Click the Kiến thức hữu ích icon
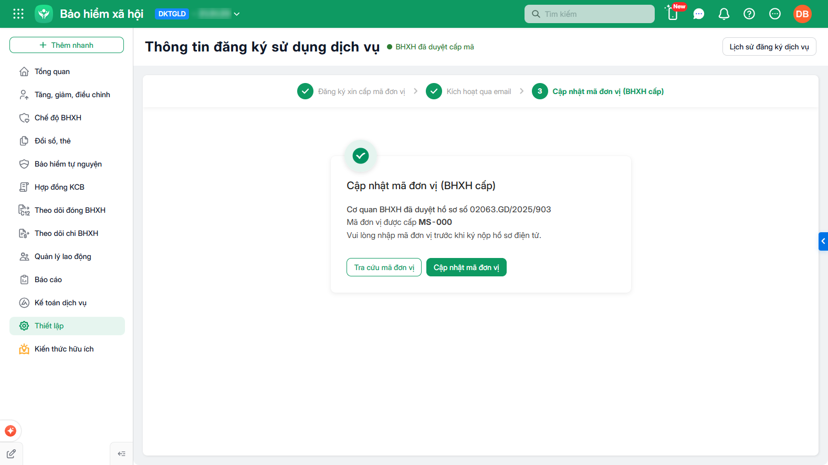Screen dimensions: 828x465 (x=24, y=349)
